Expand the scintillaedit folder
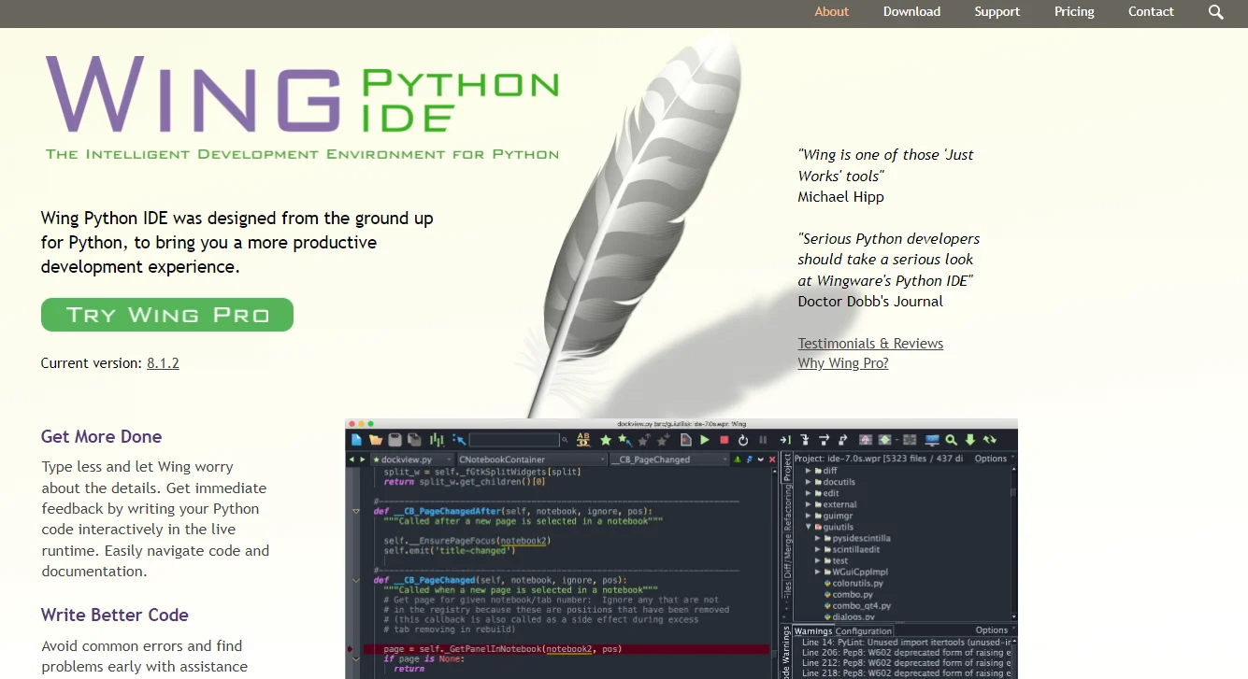1248x679 pixels. click(817, 549)
